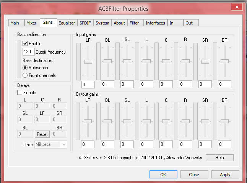Image resolution: width=247 pixels, height=183 pixels.
Task: Click the BL output gain slider thumb
Action: 107,121
